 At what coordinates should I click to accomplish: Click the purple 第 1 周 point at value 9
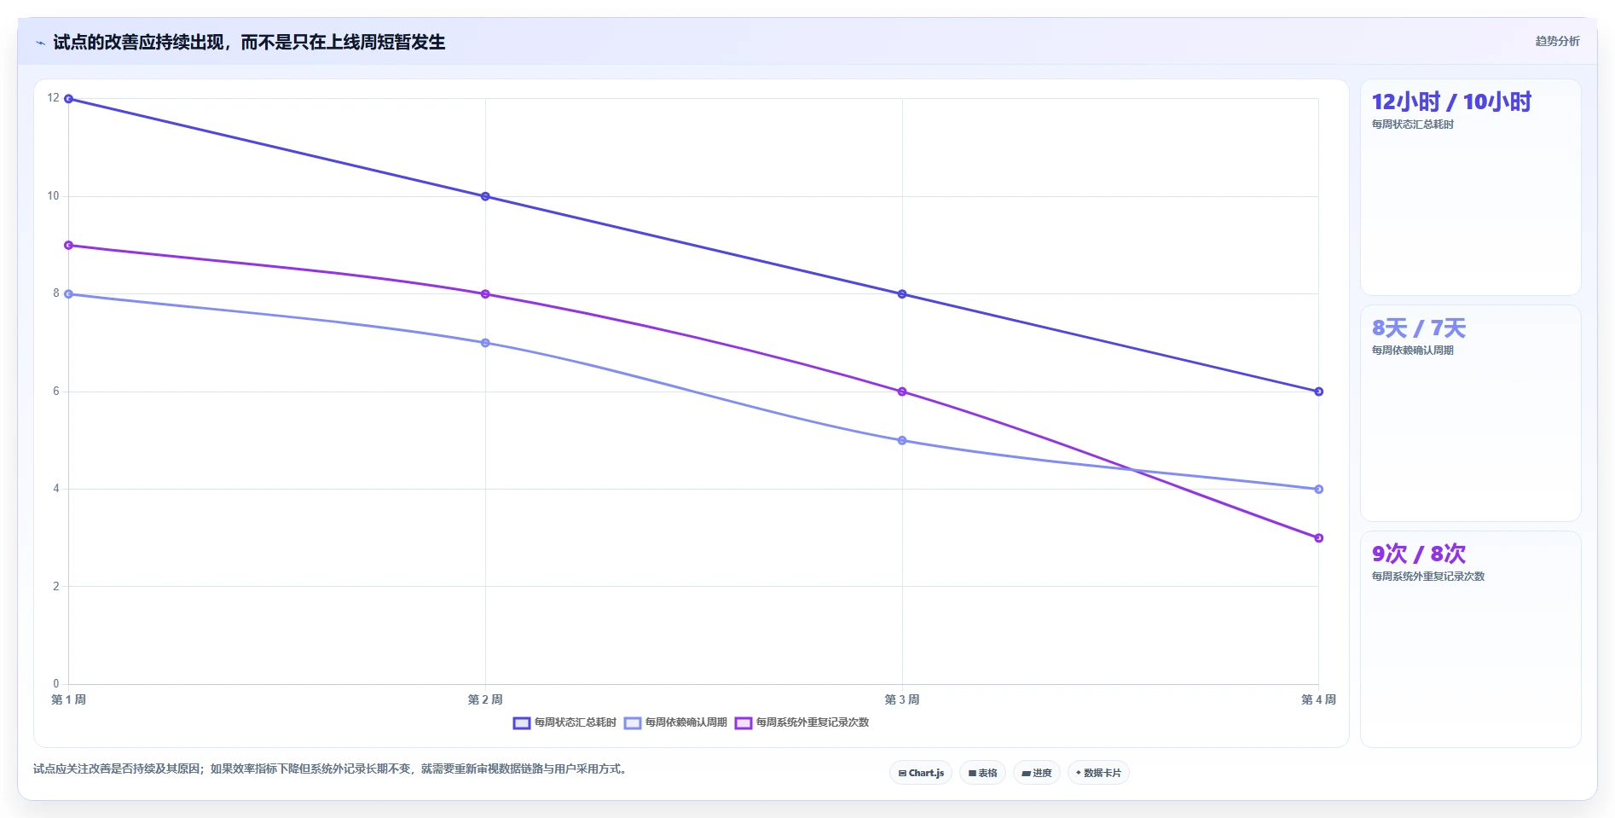tap(69, 246)
